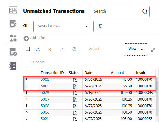159x122 pixels.
Task: Open the document checkmark sidebar icon
Action: pos(13,52)
